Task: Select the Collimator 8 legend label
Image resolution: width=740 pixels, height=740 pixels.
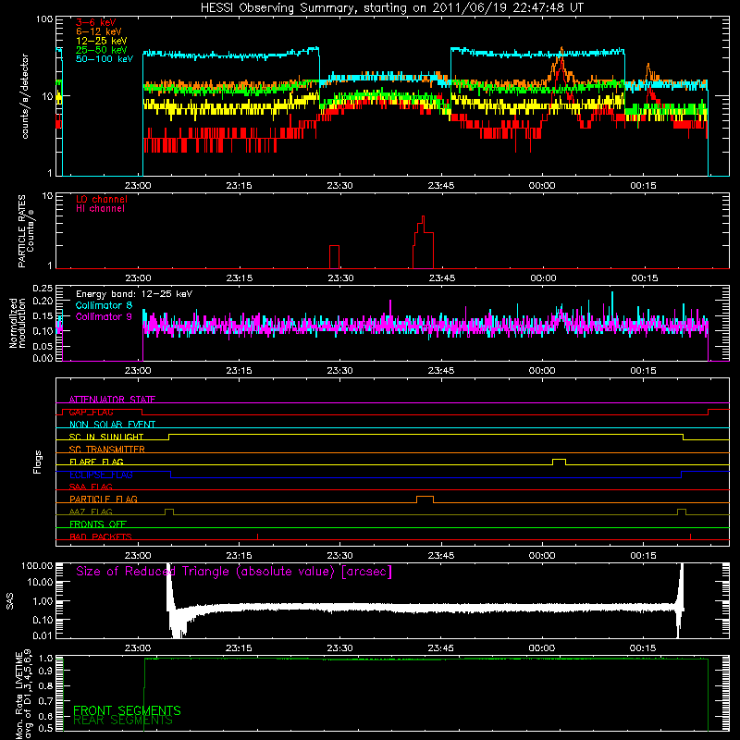Action: [x=104, y=305]
